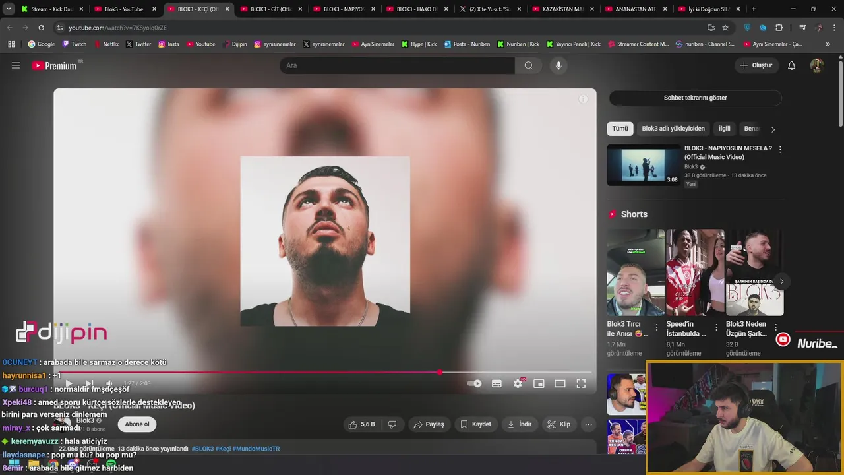Open the YouTube guide hamburger menu
This screenshot has width=844, height=475.
click(x=16, y=65)
